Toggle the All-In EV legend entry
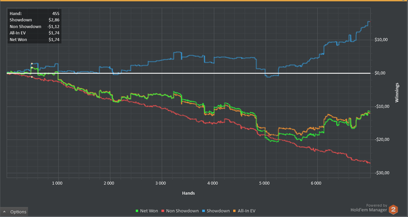 coord(244,211)
